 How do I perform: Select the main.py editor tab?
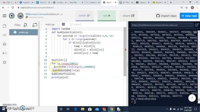click(x=50, y=24)
